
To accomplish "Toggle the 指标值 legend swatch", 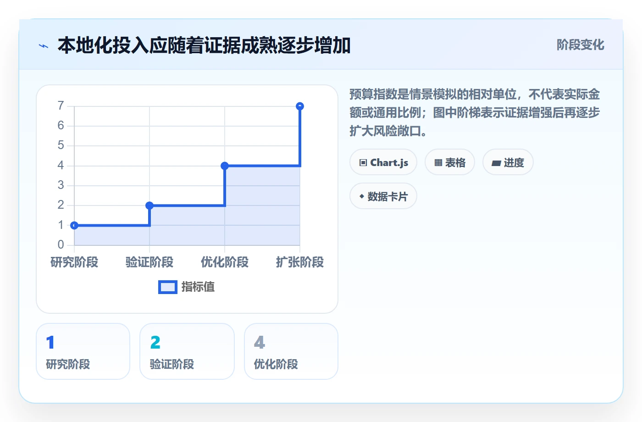I will pyautogui.click(x=168, y=287).
